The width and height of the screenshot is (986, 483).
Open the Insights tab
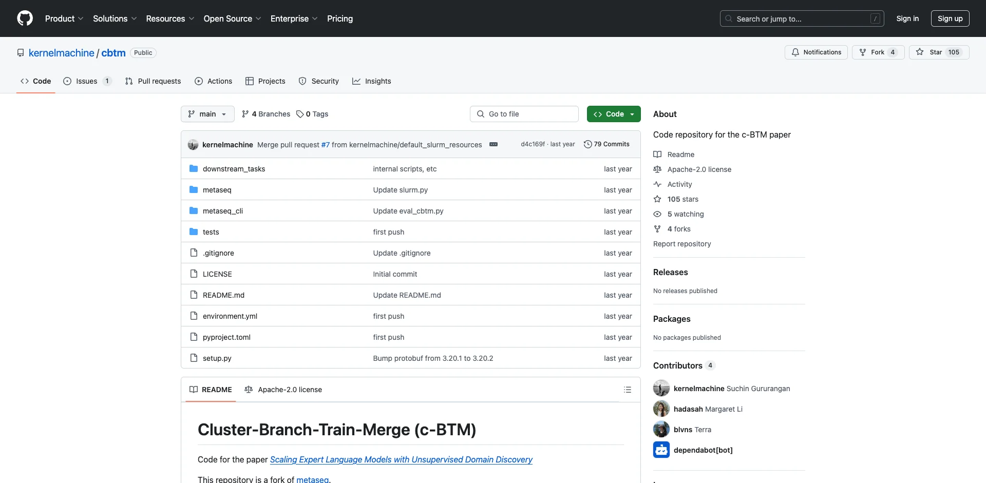coord(371,81)
